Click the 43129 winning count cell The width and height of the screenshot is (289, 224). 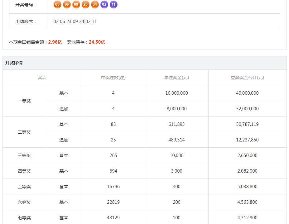[113, 217]
